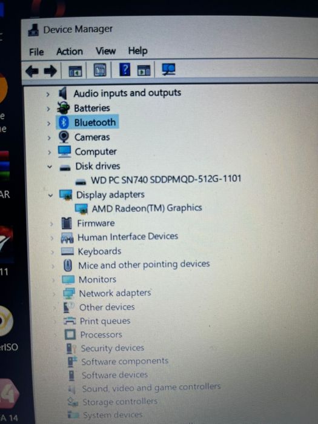Expand the Human Interface Devices arrow
This screenshot has height=424, width=318.
click(52, 238)
